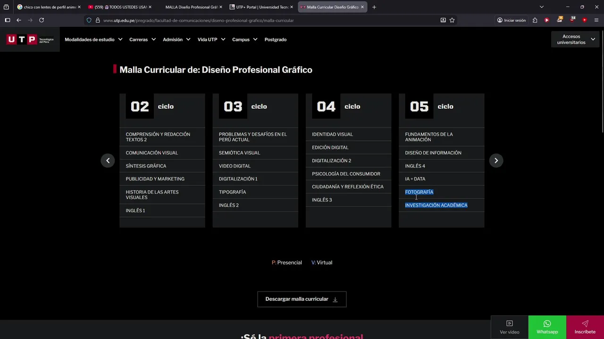Click the UTP logo
The height and width of the screenshot is (339, 604).
click(x=30, y=40)
